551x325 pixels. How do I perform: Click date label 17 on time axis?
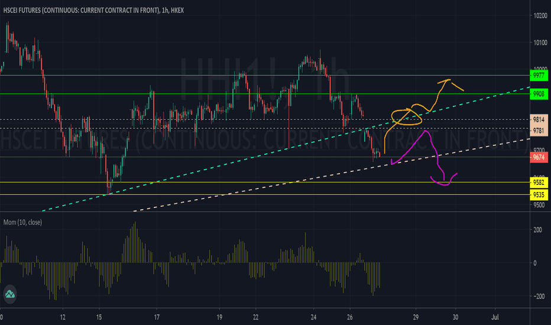coord(157,317)
